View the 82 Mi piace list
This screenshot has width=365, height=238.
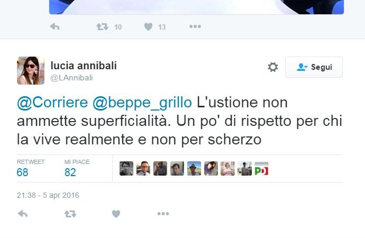(x=77, y=168)
